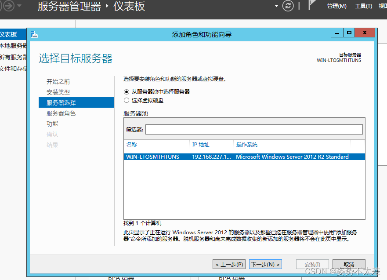Viewport: 387px width, 280px height.
Task: Click the 192.168.227.1... IP address cell
Action: [212, 157]
